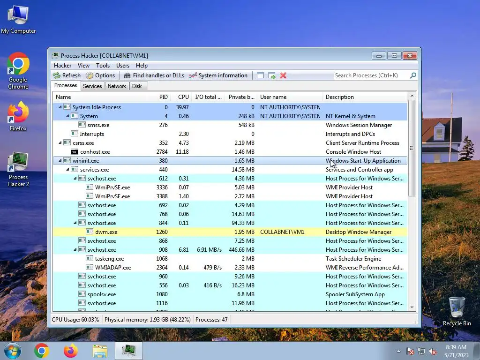This screenshot has height=360, width=480.
Task: Open the Windows Start menu
Action: [x=12, y=351]
